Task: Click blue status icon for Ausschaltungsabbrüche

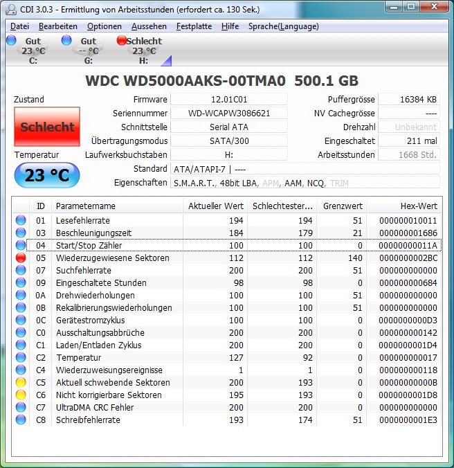Action: (x=21, y=332)
